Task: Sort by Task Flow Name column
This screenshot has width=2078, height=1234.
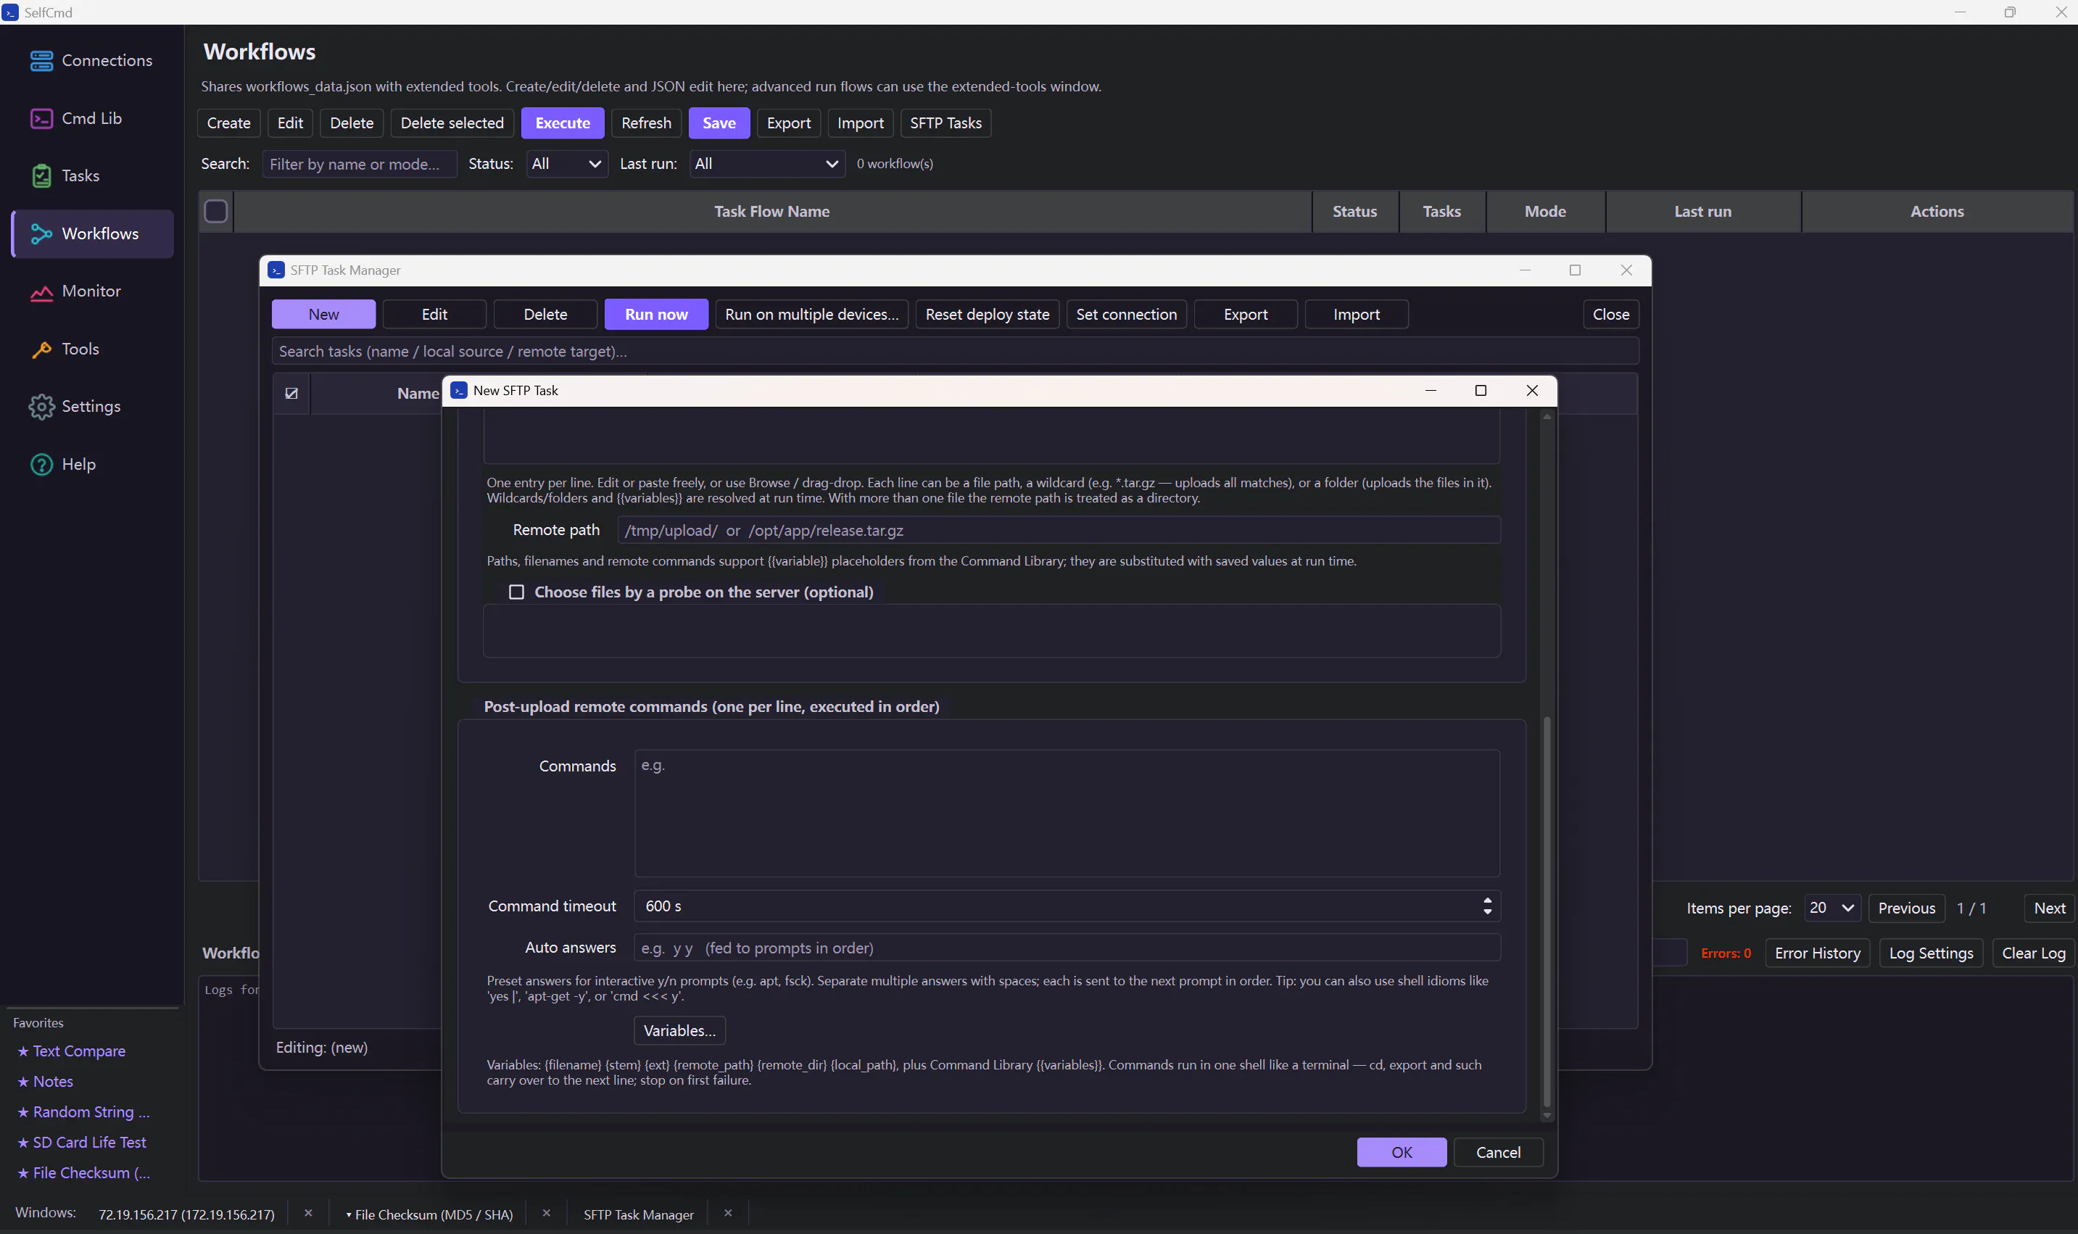Action: tap(771, 211)
